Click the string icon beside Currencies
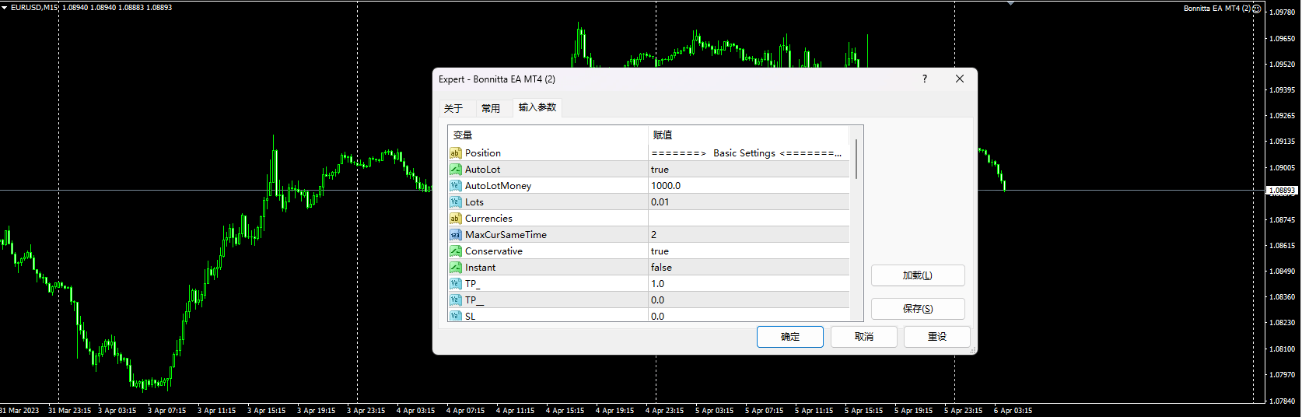The height and width of the screenshot is (417, 1302). tap(455, 219)
